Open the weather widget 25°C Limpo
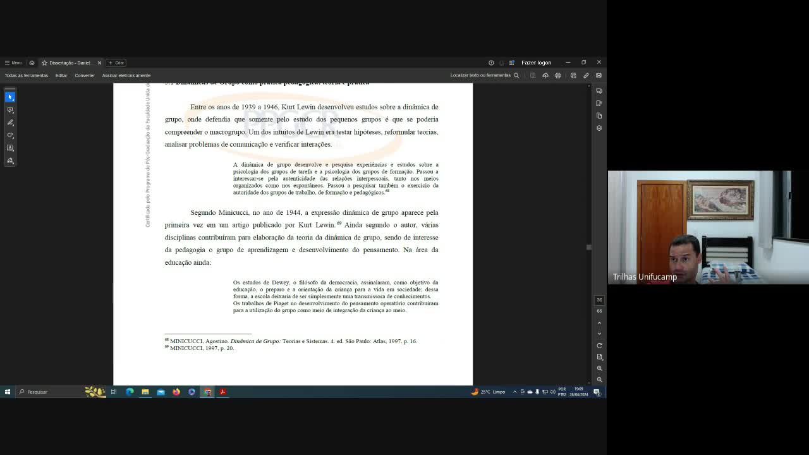 488,392
